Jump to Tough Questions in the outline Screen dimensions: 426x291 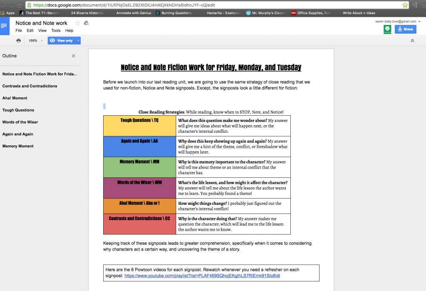(18, 110)
